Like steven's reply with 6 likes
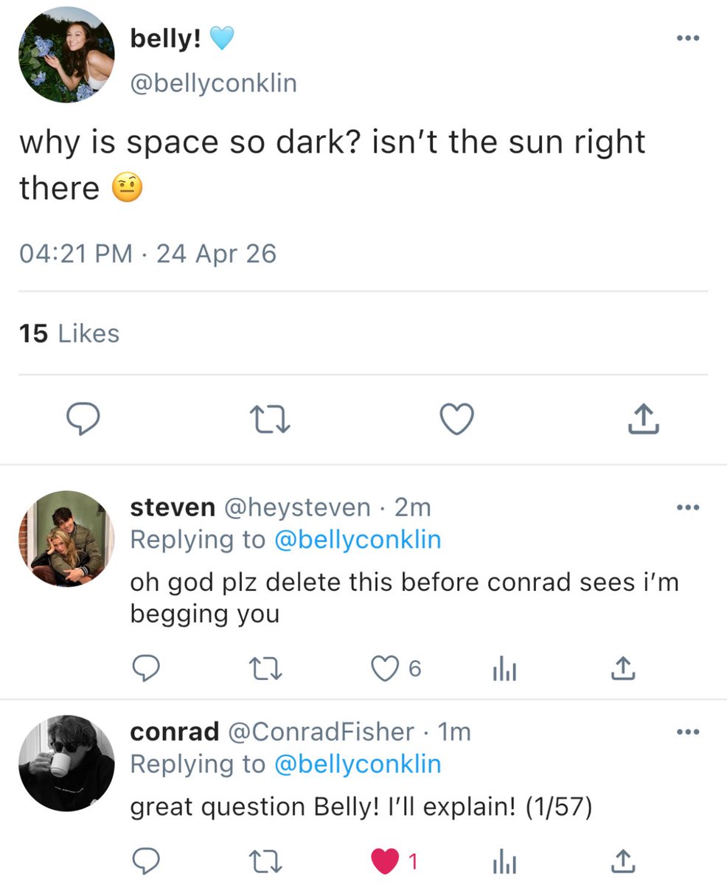The width and height of the screenshot is (727, 885). click(395, 670)
